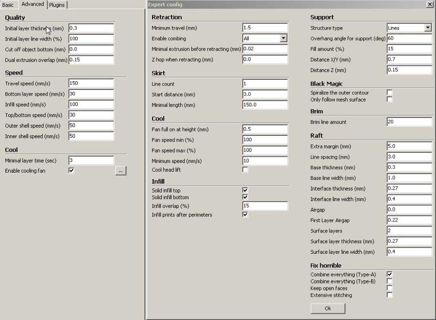Image resolution: width=436 pixels, height=320 pixels.
Task: Switch to the Basic tab
Action: [x=8, y=5]
